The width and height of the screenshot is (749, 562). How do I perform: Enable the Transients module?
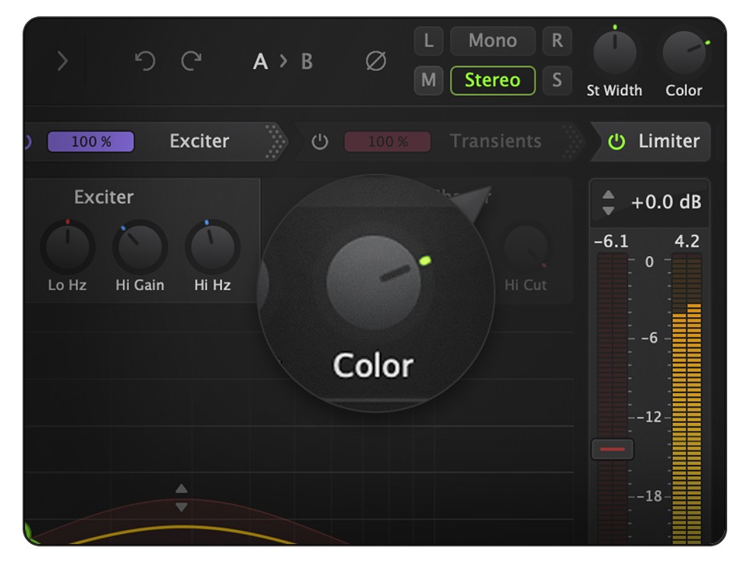tap(321, 141)
